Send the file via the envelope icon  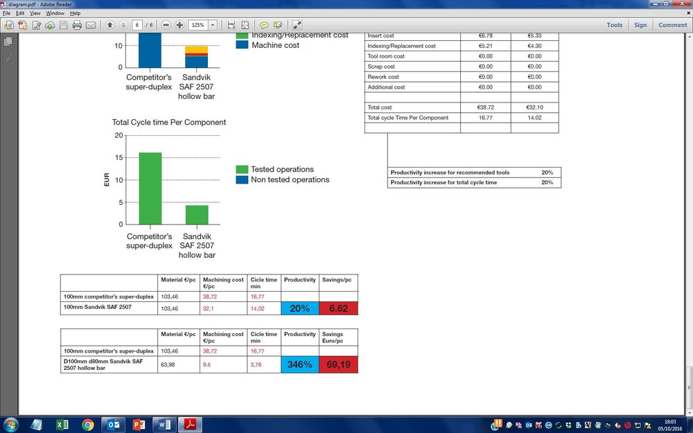(91, 25)
